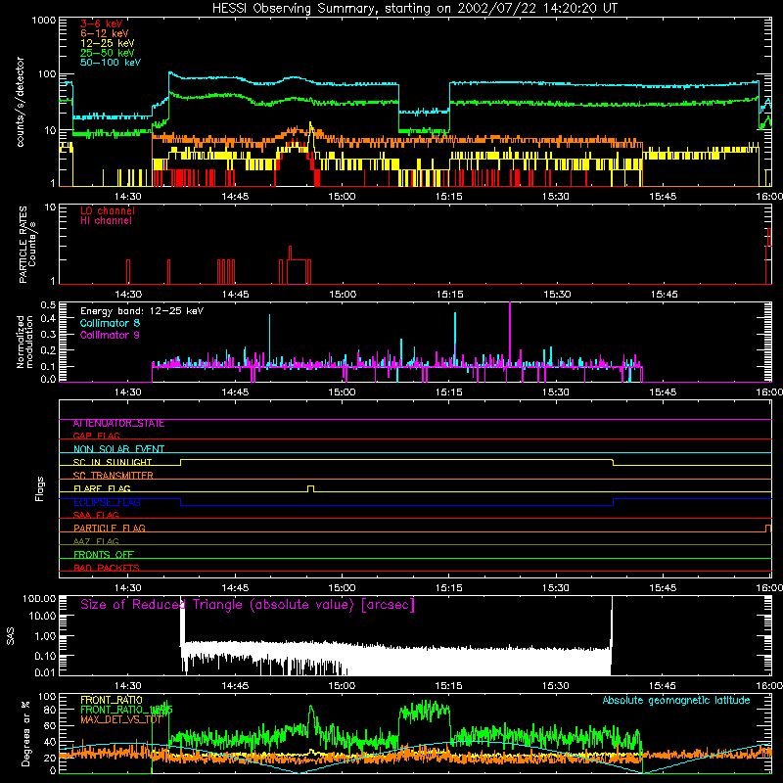Click the MAX_DET_VS_TOT legend label
Viewport: 783px width, 783px height.
tap(120, 719)
